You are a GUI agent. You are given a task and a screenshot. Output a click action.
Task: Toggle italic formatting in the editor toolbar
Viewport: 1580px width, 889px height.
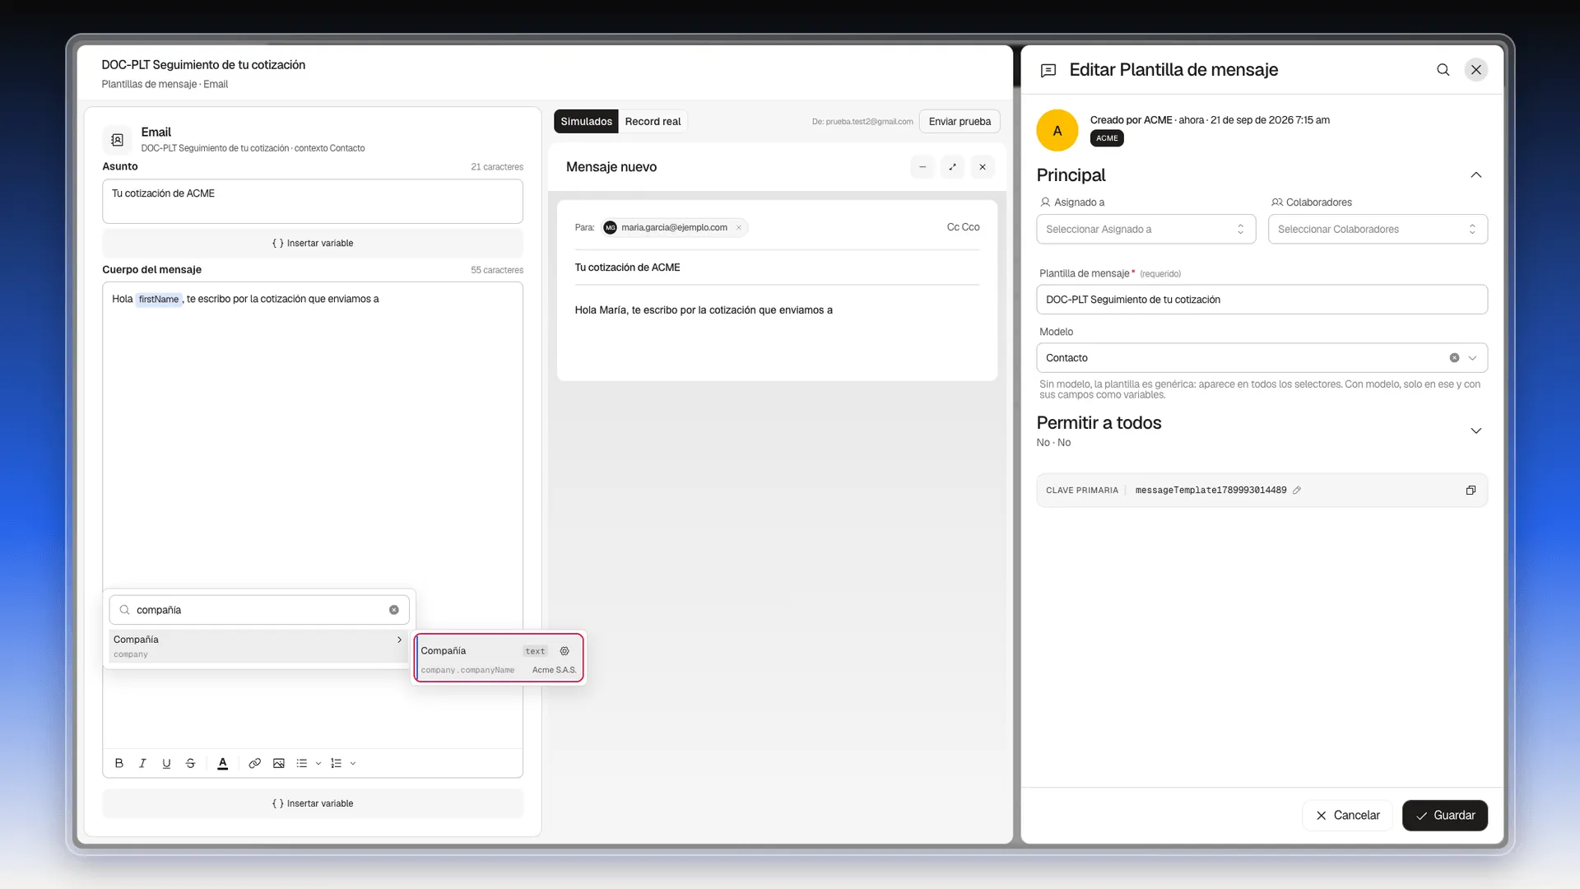(142, 763)
